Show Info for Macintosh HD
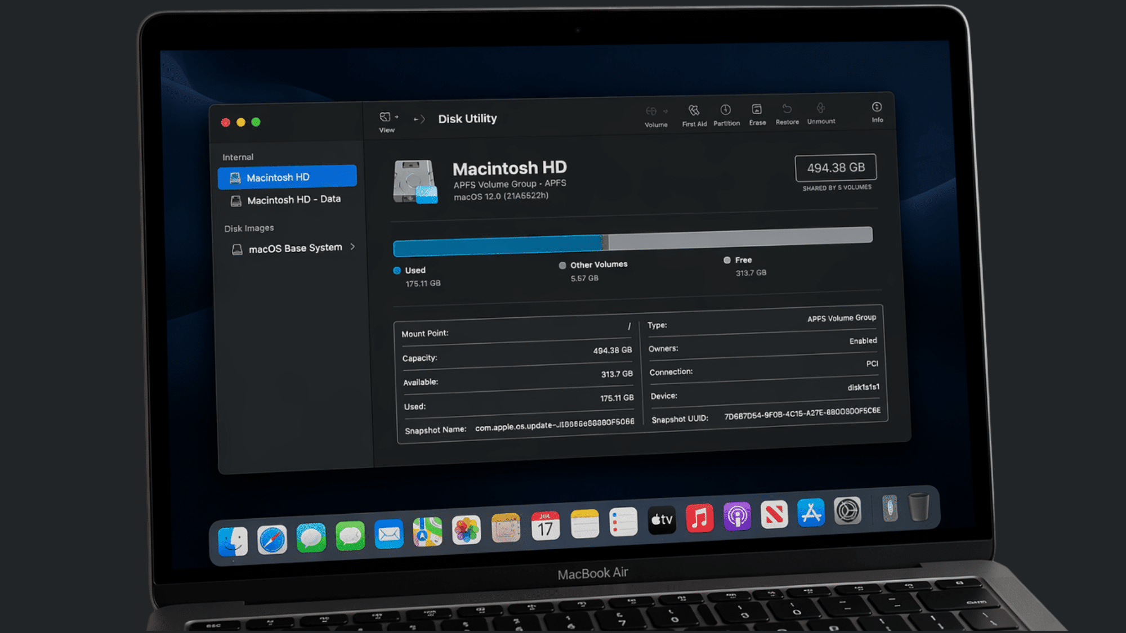Image resolution: width=1126 pixels, height=633 pixels. tap(877, 112)
